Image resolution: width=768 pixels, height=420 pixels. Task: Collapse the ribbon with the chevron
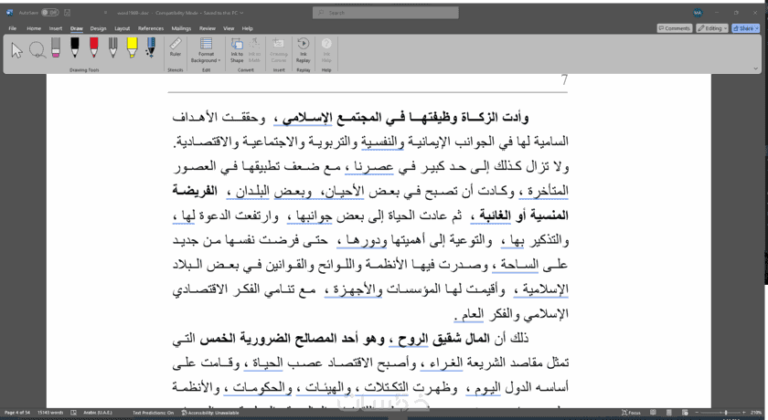[x=756, y=69]
